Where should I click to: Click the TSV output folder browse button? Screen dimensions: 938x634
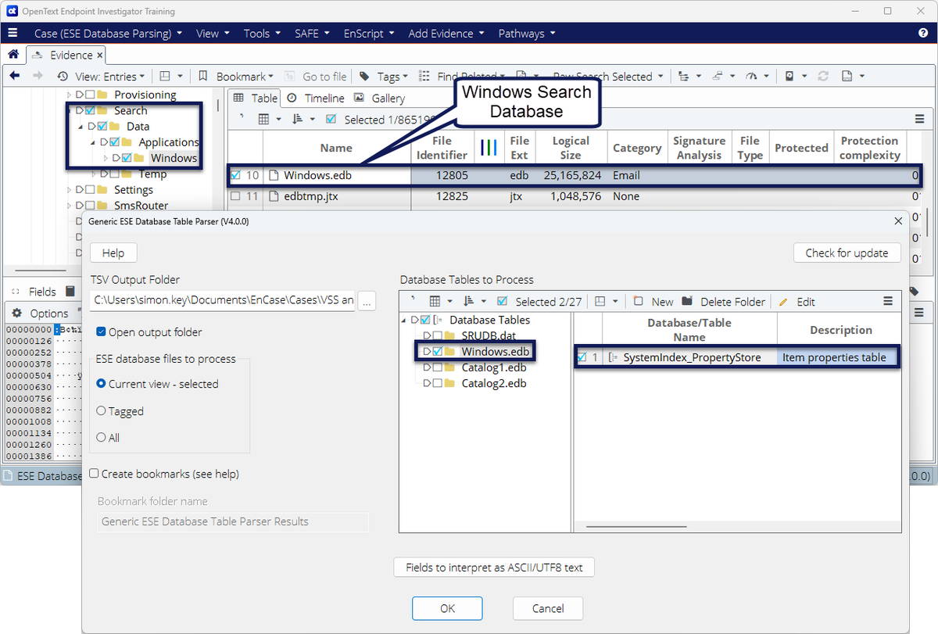pyautogui.click(x=367, y=299)
